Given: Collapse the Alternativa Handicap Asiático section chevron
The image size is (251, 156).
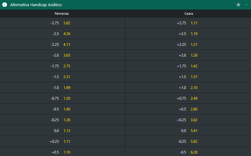Looking at the screenshot, I should pyautogui.click(x=246, y=5).
